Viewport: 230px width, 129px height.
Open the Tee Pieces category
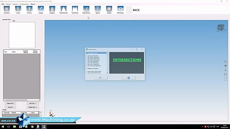point(75,10)
